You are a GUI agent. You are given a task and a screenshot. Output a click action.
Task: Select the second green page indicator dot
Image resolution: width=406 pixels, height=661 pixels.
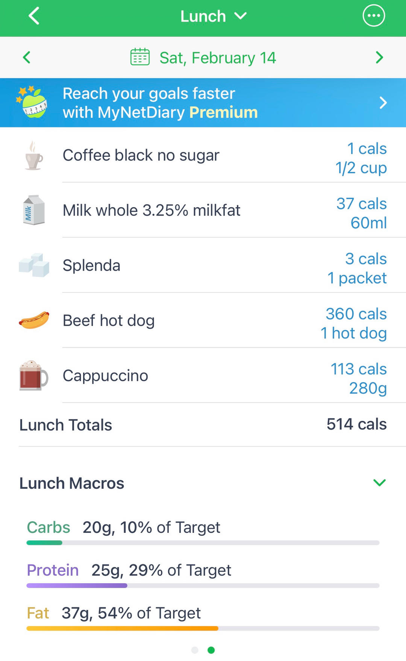(x=211, y=650)
